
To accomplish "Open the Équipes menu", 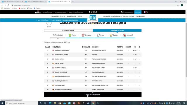I will pyautogui.click(x=62, y=16).
